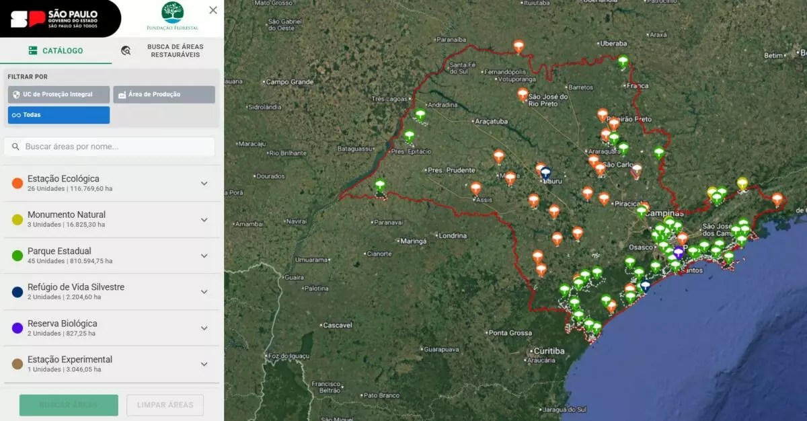Click the Buscar Áreas button
807x421 pixels.
pos(69,405)
